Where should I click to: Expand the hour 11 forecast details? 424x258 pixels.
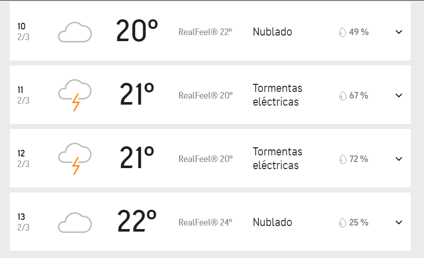399,95
